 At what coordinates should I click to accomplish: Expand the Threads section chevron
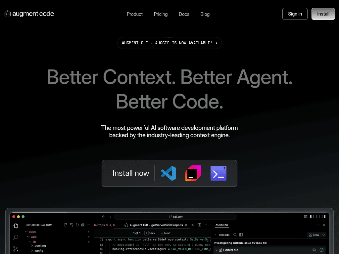pos(216,235)
